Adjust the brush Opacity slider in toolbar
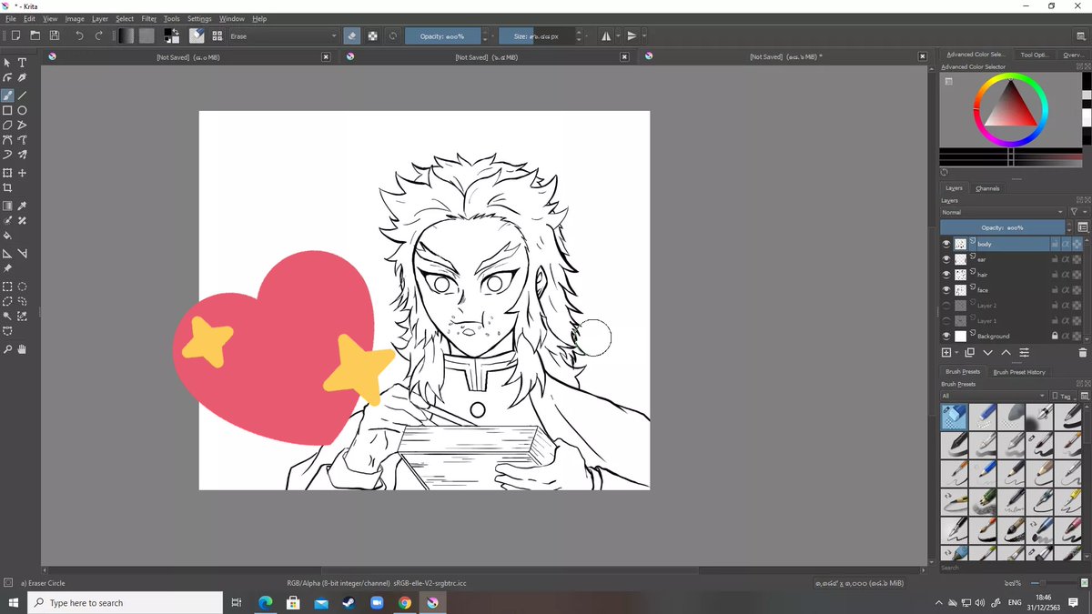This screenshot has width=1092, height=614. coord(441,35)
